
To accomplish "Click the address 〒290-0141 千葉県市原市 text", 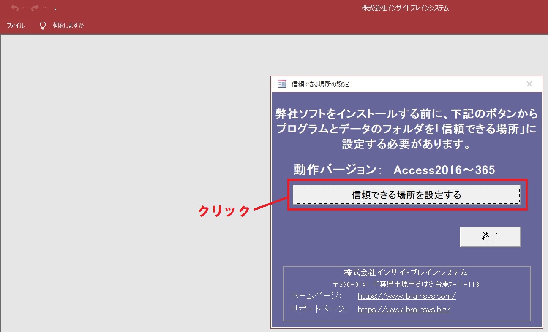I will [x=406, y=284].
